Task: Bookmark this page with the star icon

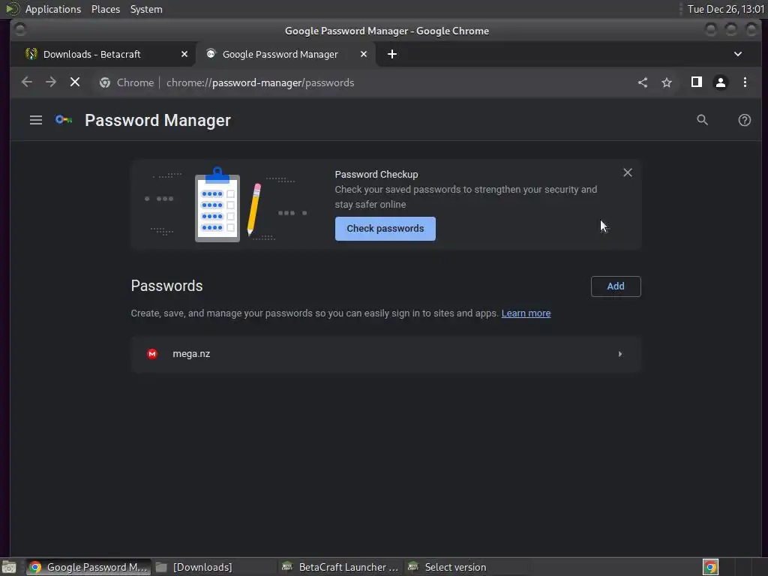Action: pos(667,82)
